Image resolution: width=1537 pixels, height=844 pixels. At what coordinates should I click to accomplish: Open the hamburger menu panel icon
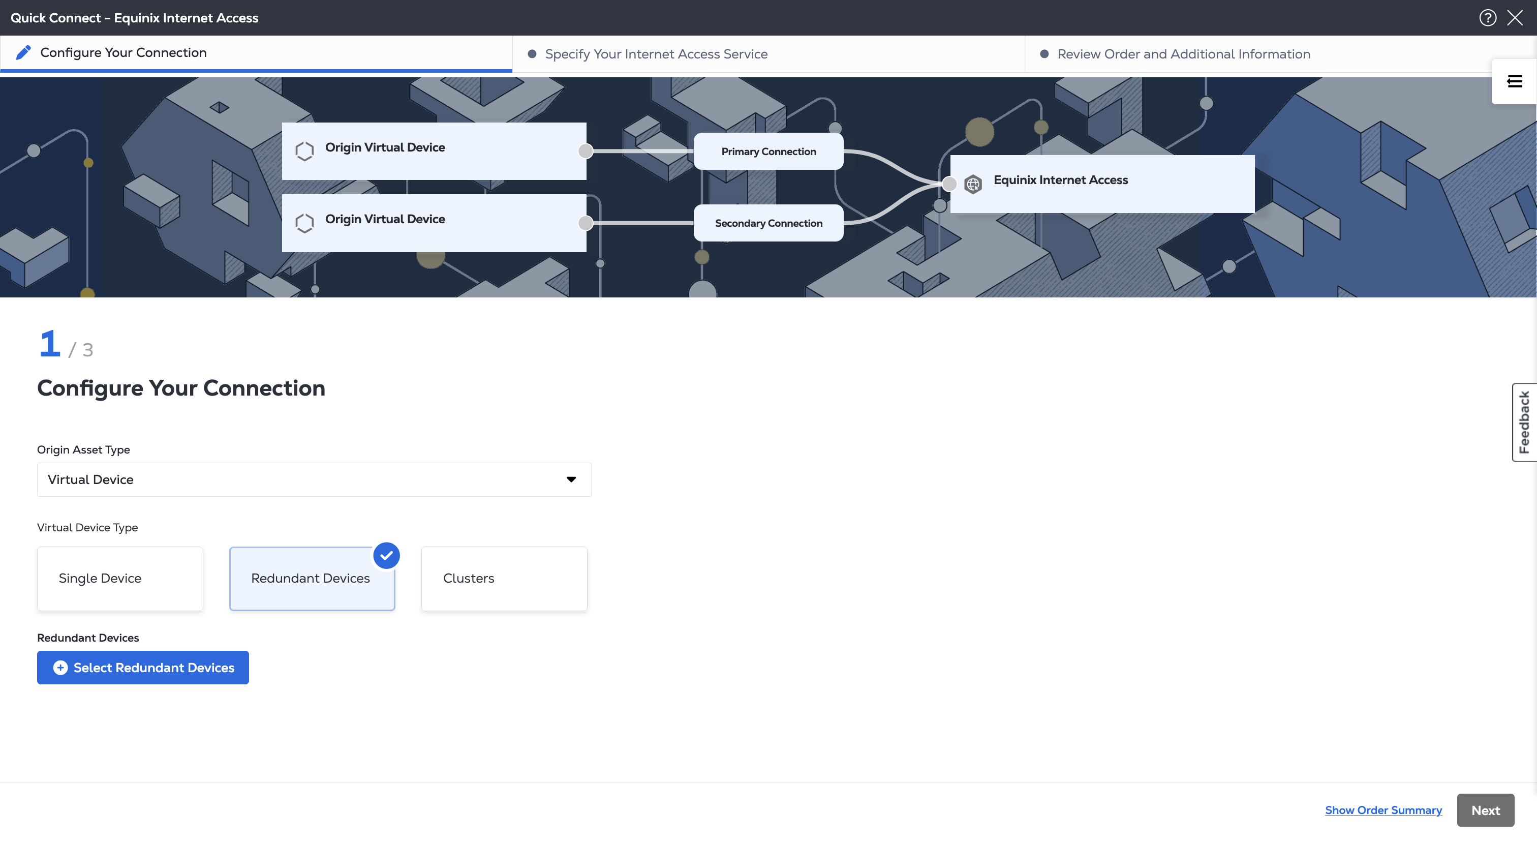(x=1514, y=81)
